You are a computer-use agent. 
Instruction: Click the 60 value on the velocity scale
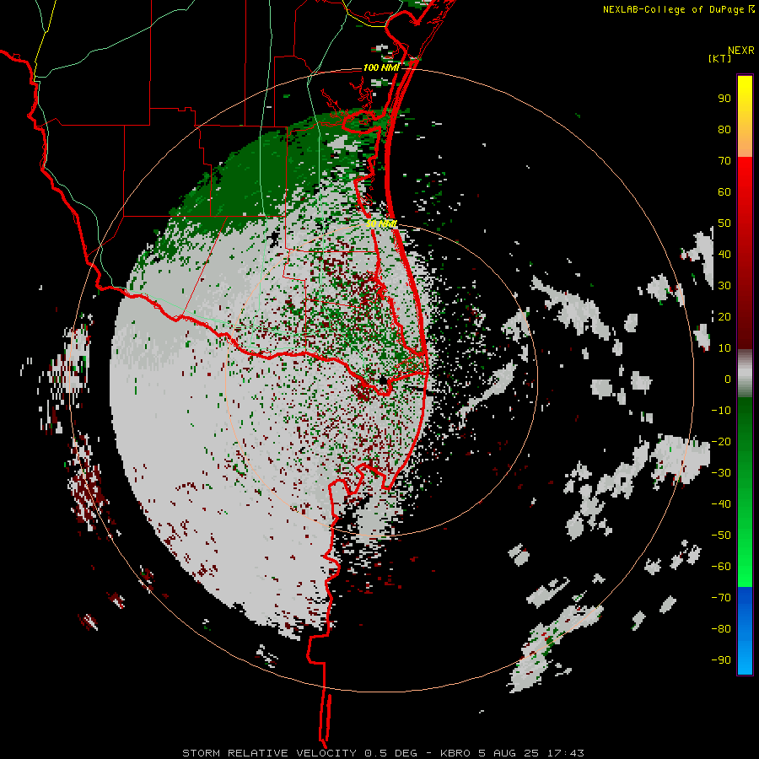(x=724, y=192)
